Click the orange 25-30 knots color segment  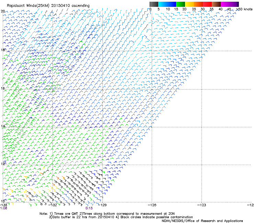[x=198, y=4]
